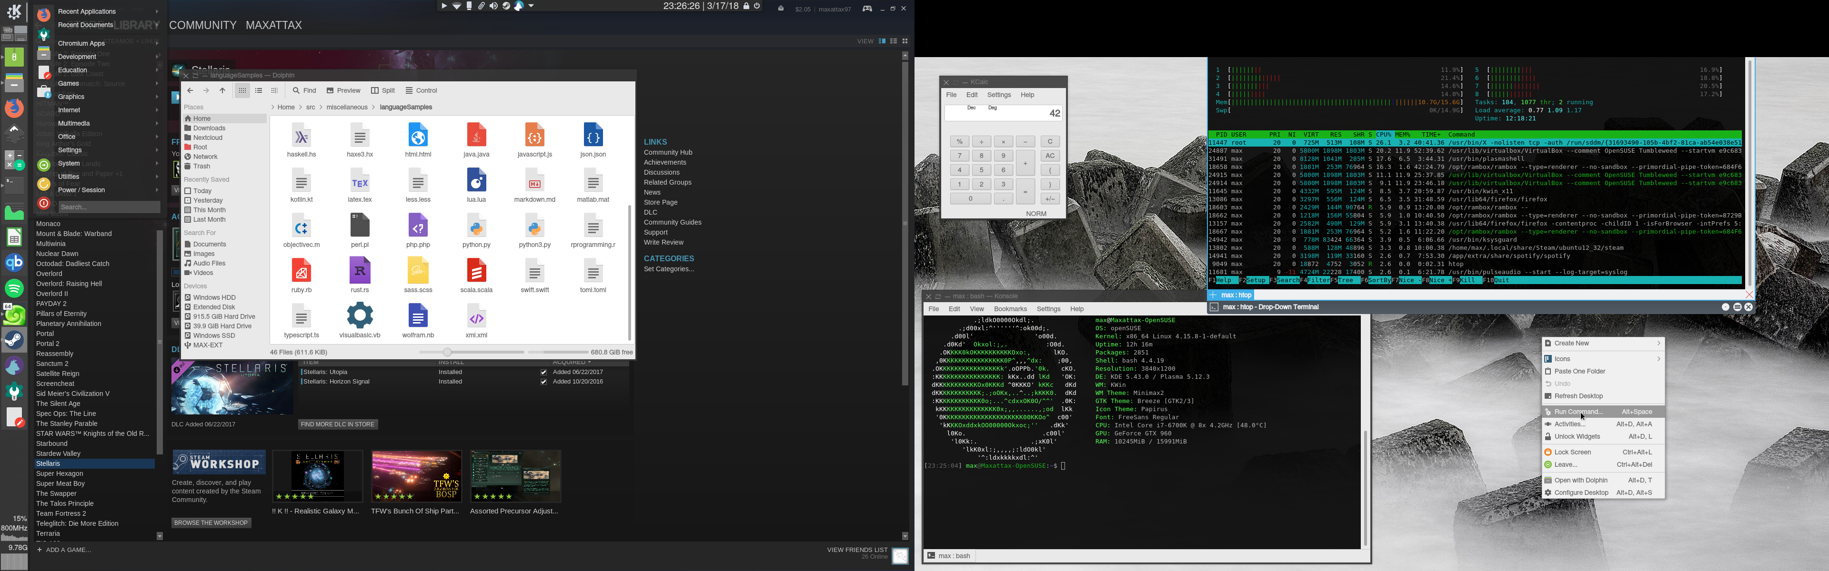Open Community Hub link
This screenshot has height=571, width=1829.
(667, 152)
